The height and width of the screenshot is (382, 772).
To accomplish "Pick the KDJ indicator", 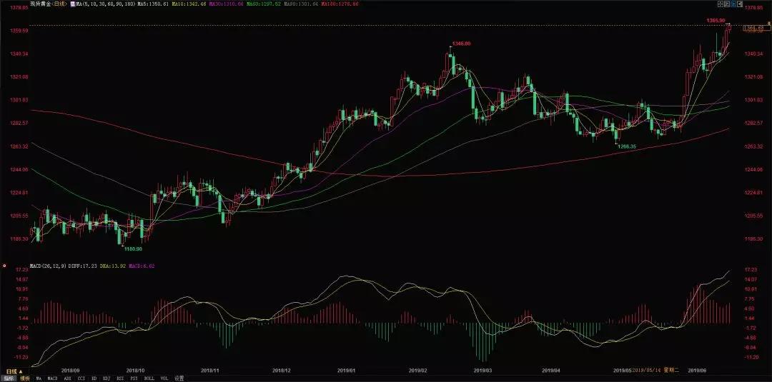I will tap(106, 378).
